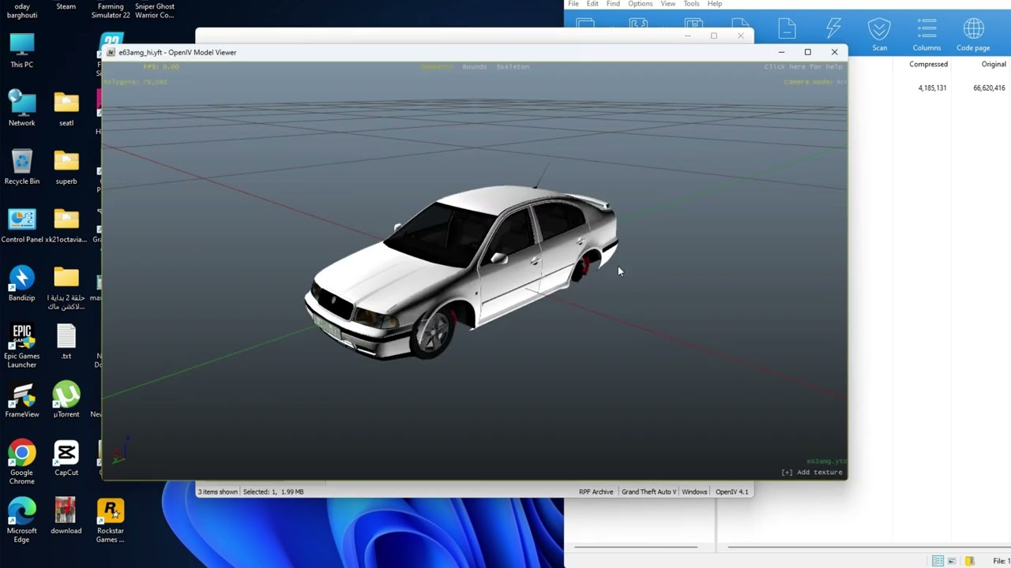
Task: Open Code page globe icon in Bandizip
Action: 973,35
